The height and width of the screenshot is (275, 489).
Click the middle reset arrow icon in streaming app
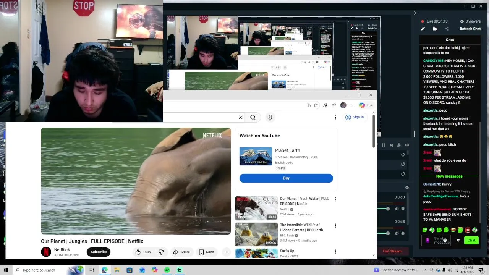(x=403, y=164)
